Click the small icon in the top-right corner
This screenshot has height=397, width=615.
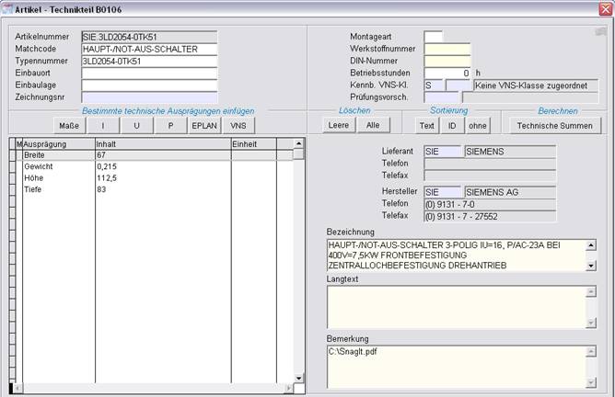599,31
